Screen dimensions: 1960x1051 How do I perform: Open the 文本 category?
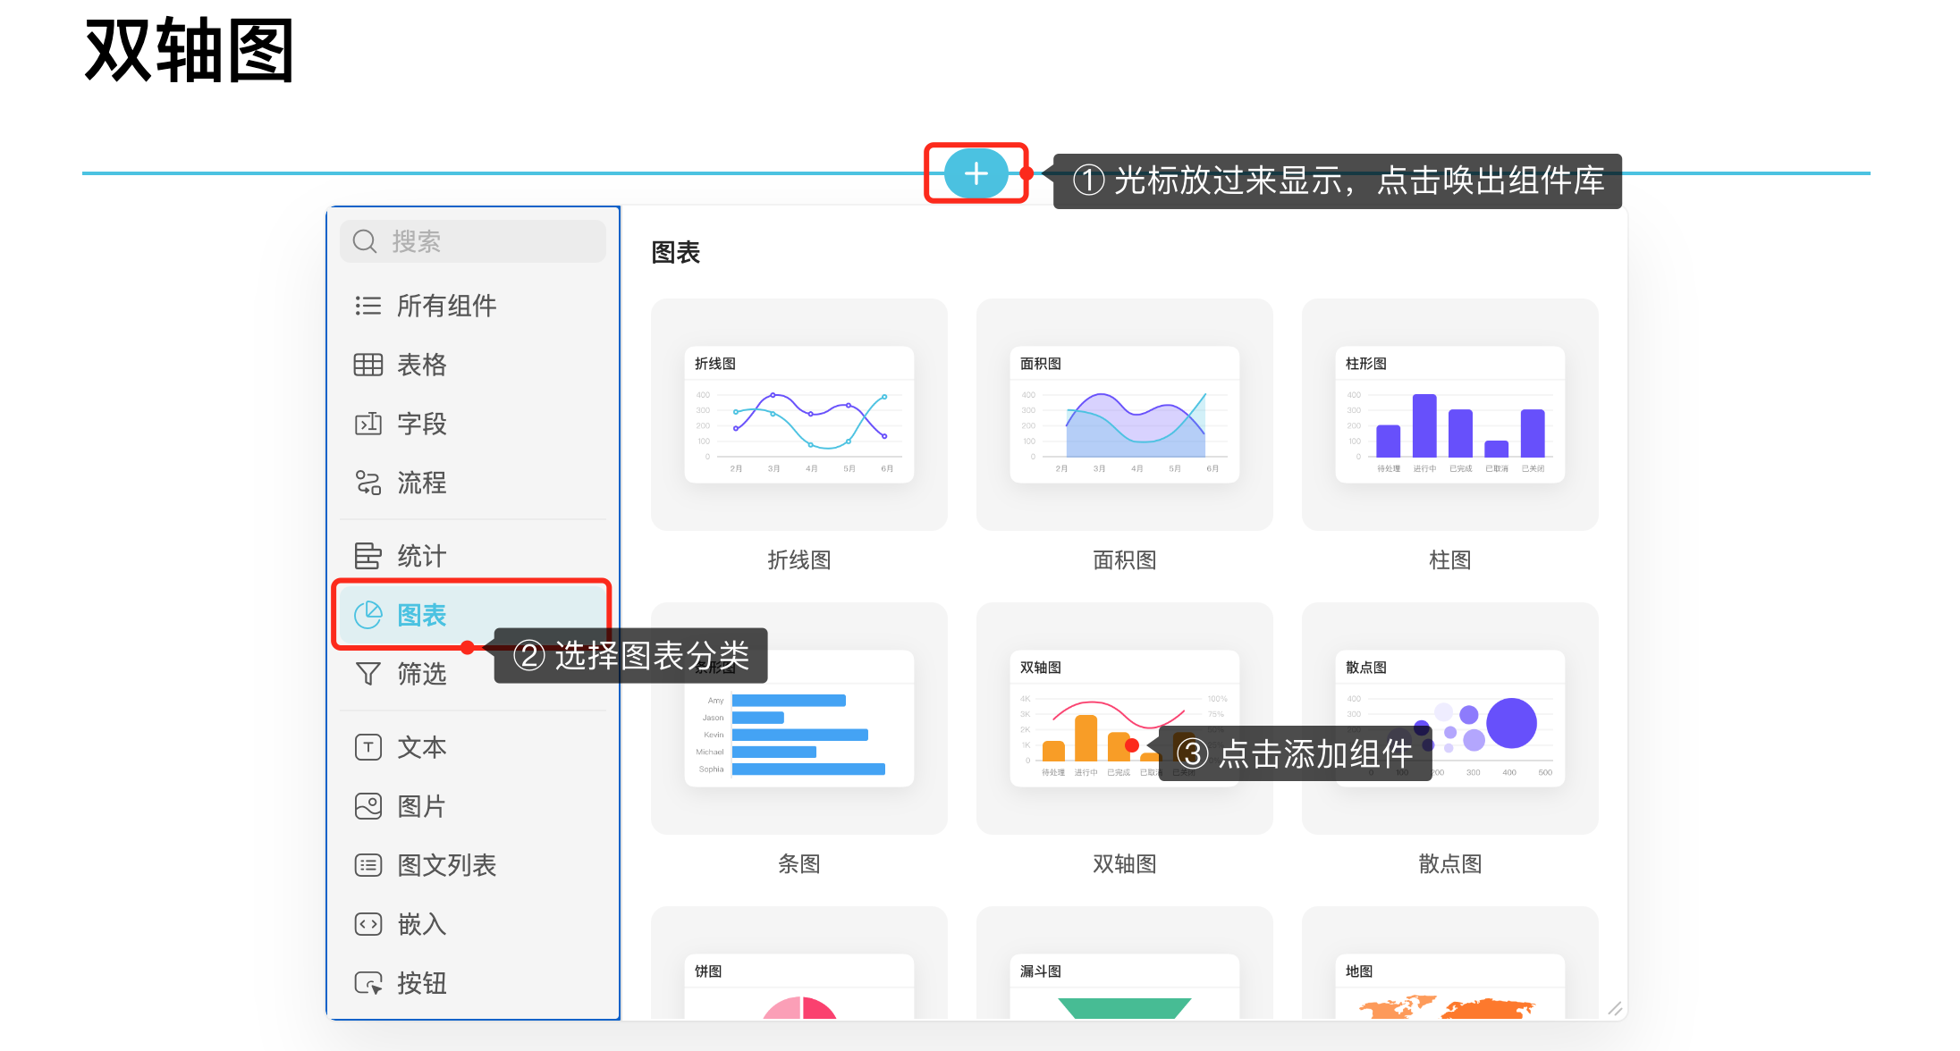[473, 747]
